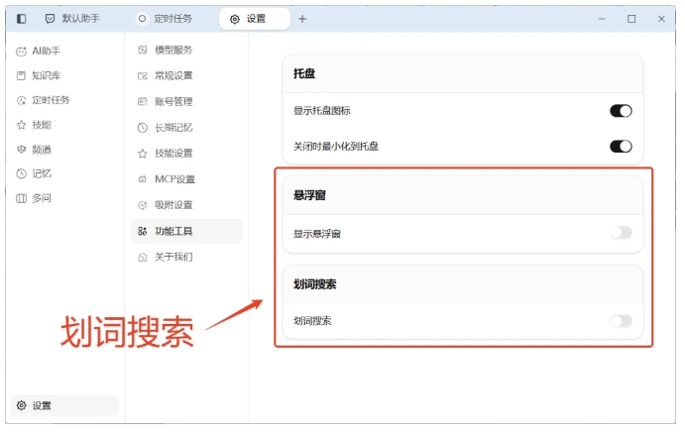Click the 频道 sidebar icon
Screen dimensions: 685x436
tap(22, 150)
